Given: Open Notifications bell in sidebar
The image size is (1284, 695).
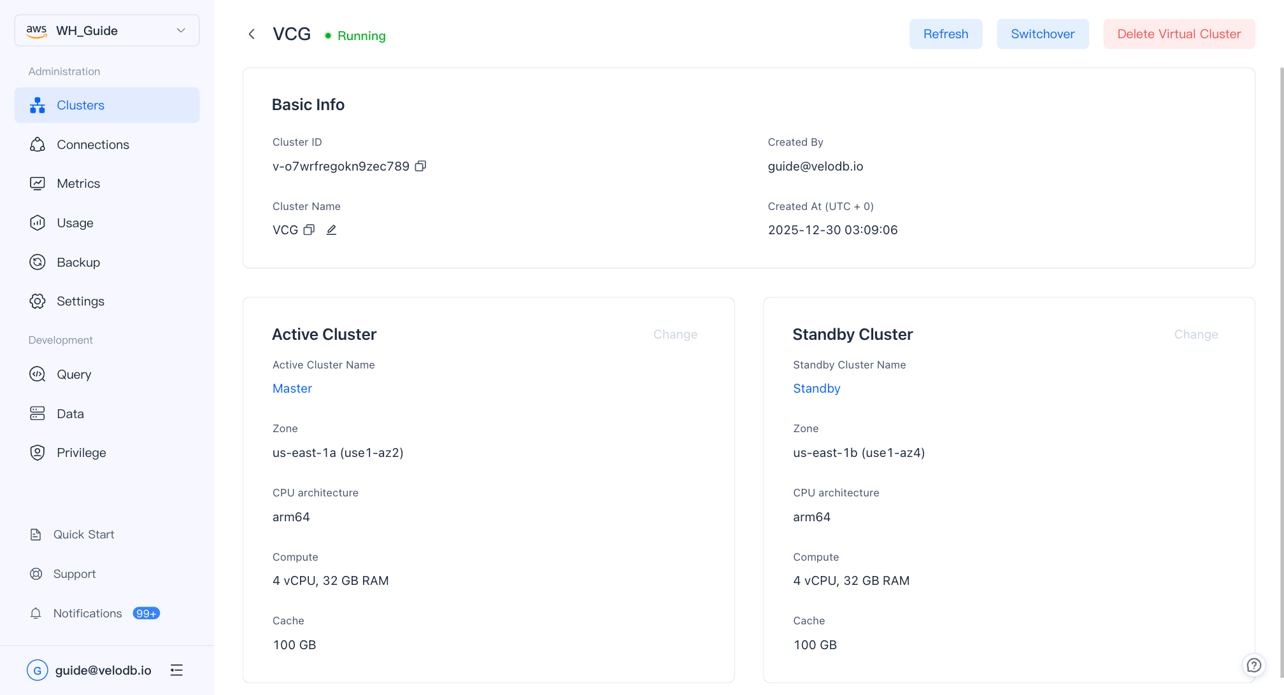Looking at the screenshot, I should pyautogui.click(x=36, y=614).
